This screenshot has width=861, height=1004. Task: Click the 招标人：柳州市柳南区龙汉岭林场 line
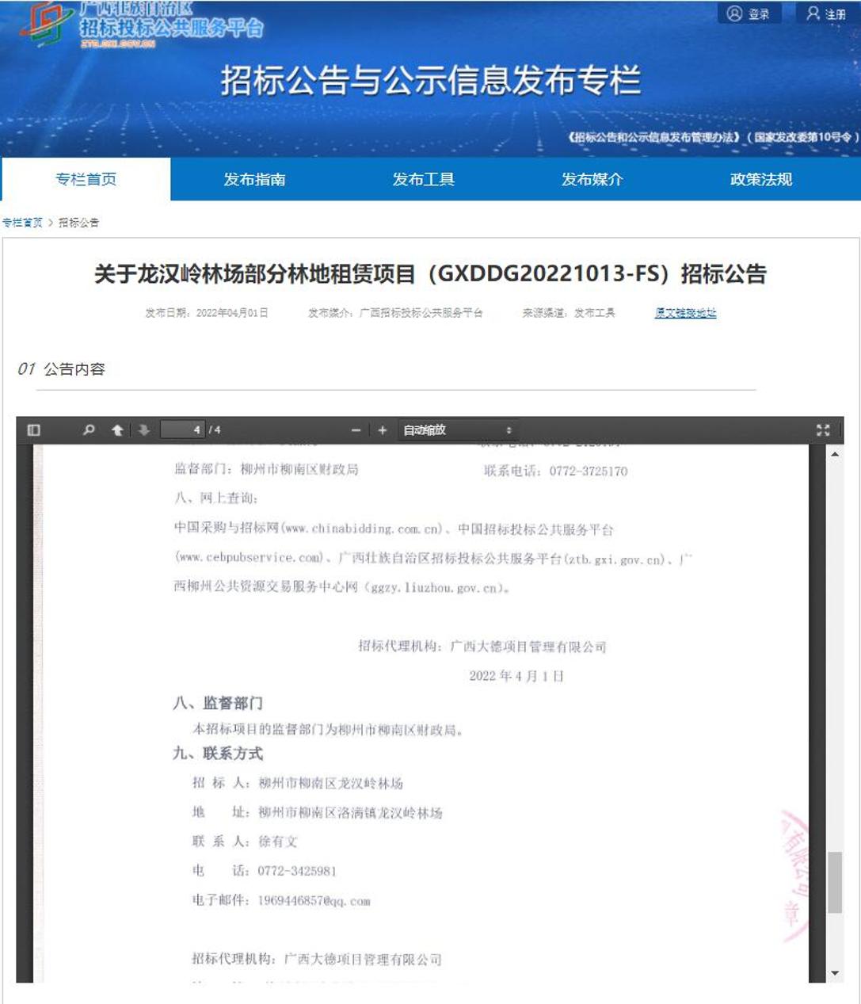coord(298,783)
